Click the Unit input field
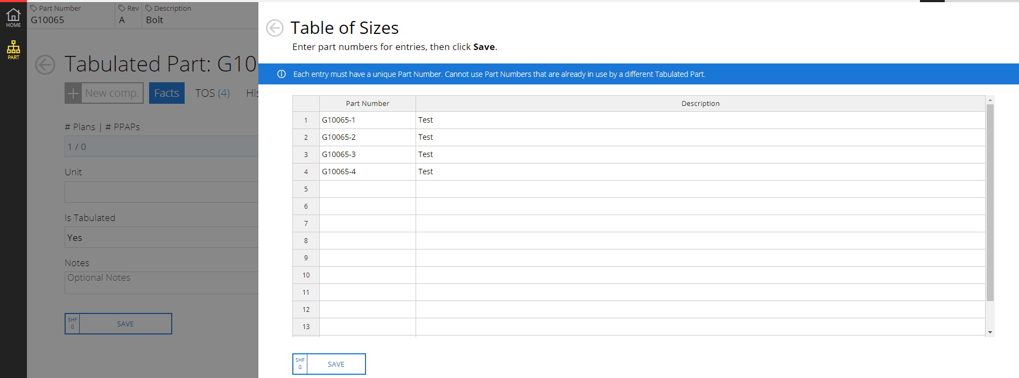 click(161, 192)
